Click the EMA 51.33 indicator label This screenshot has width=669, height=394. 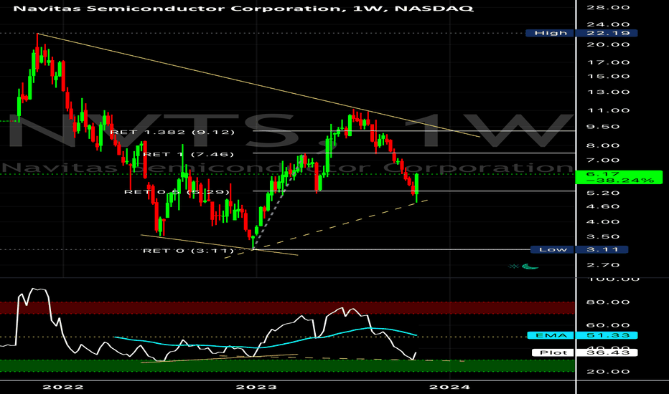pyautogui.click(x=582, y=335)
